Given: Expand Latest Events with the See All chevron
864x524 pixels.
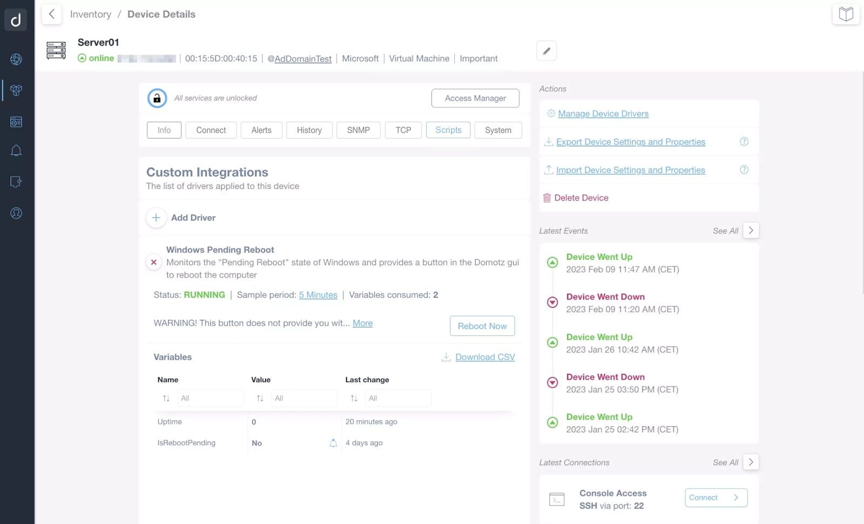Looking at the screenshot, I should [x=751, y=231].
